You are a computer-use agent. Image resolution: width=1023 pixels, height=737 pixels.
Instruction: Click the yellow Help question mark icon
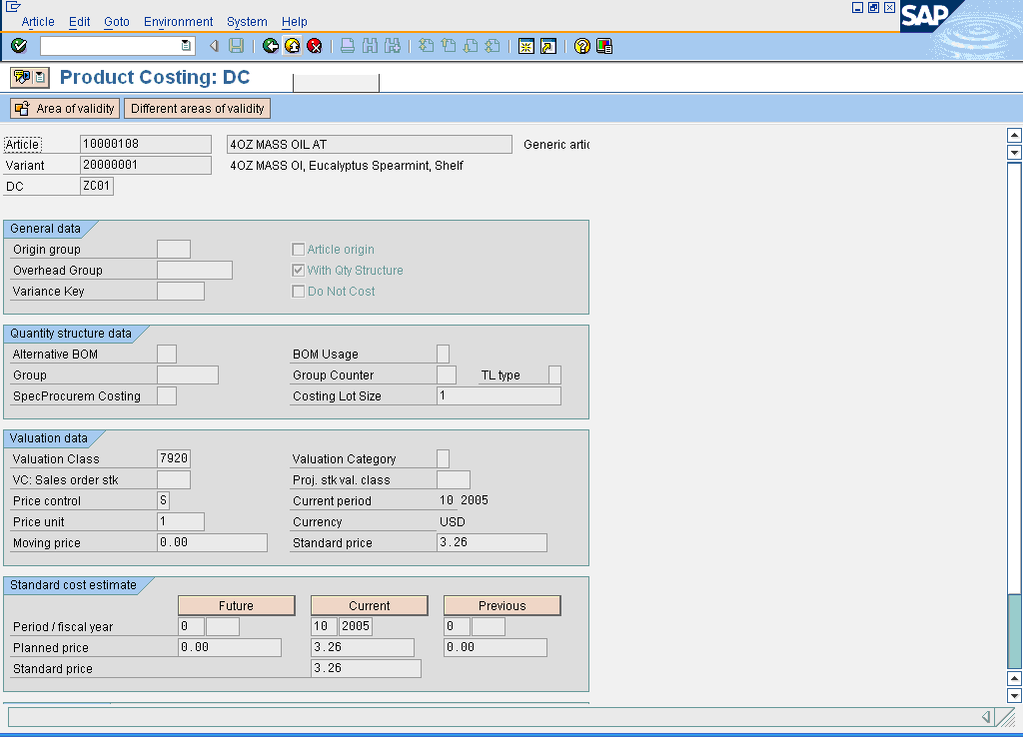[582, 46]
